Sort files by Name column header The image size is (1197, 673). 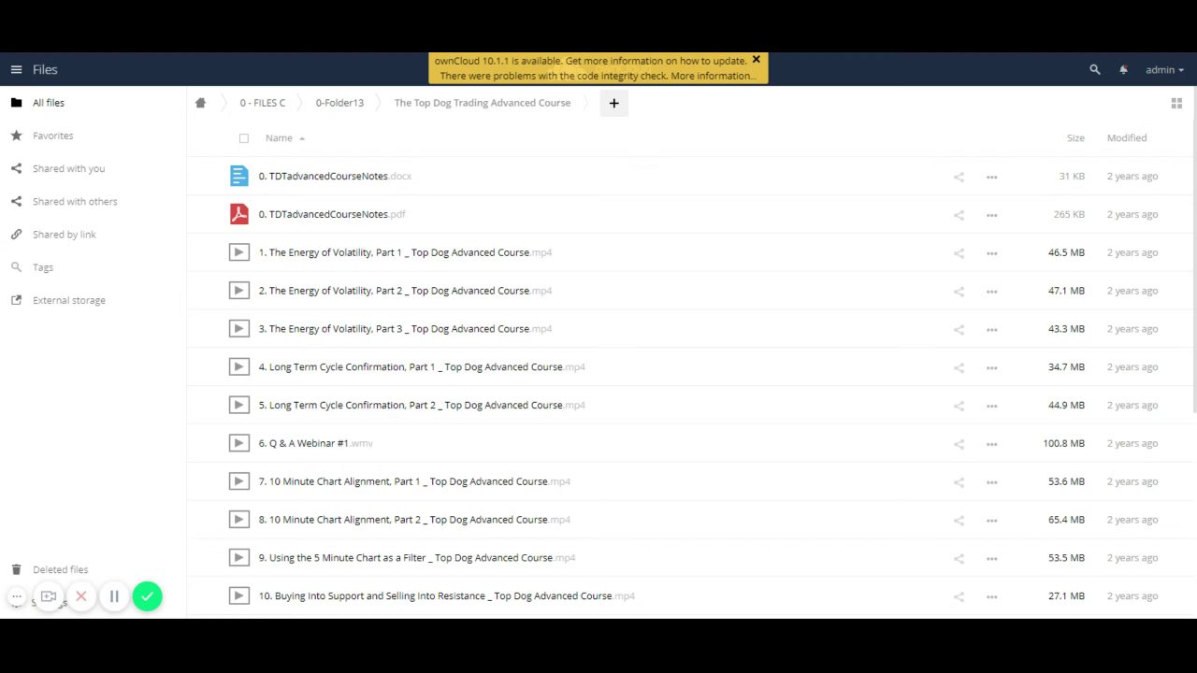click(279, 137)
